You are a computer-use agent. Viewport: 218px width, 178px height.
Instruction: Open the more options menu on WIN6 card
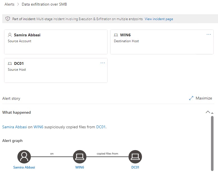208,34
